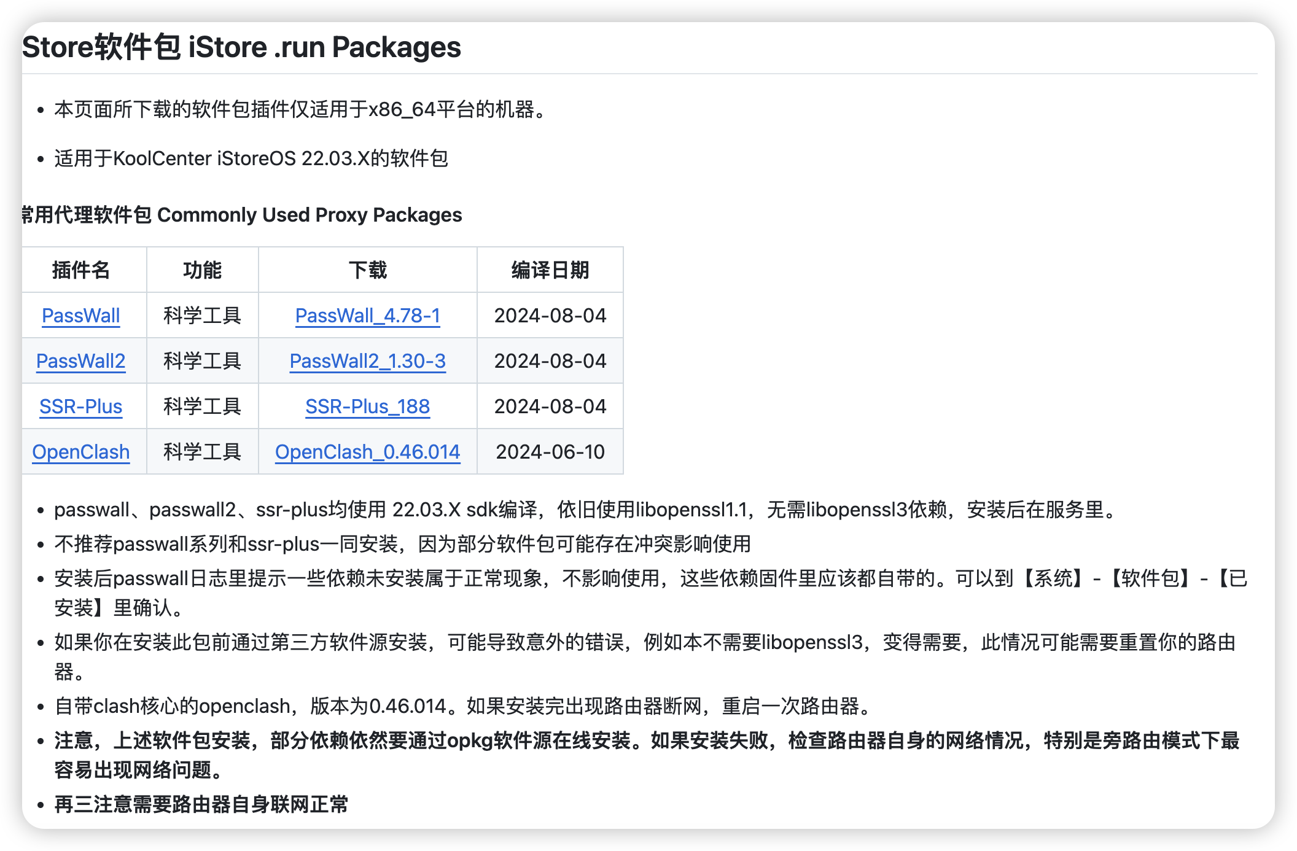The height and width of the screenshot is (851, 1297).
Task: Select OpenClash's compile date 2024-06-10
Action: tap(550, 452)
